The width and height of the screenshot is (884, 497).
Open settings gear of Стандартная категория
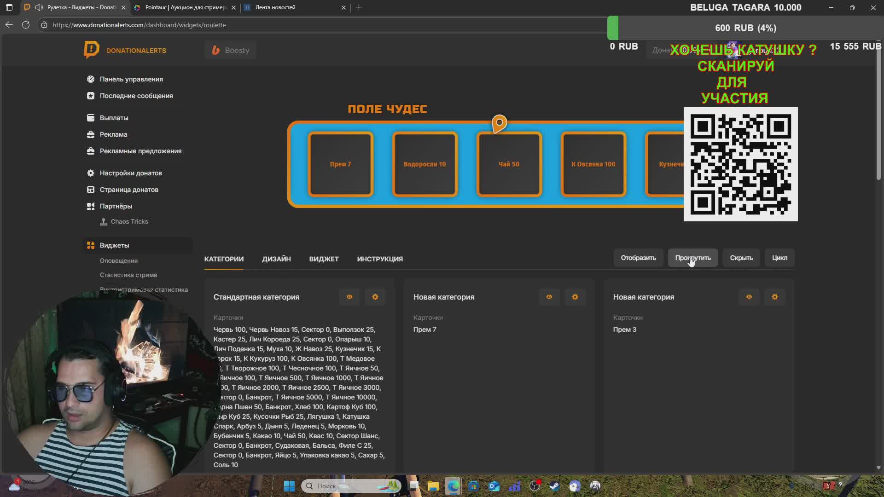(375, 297)
